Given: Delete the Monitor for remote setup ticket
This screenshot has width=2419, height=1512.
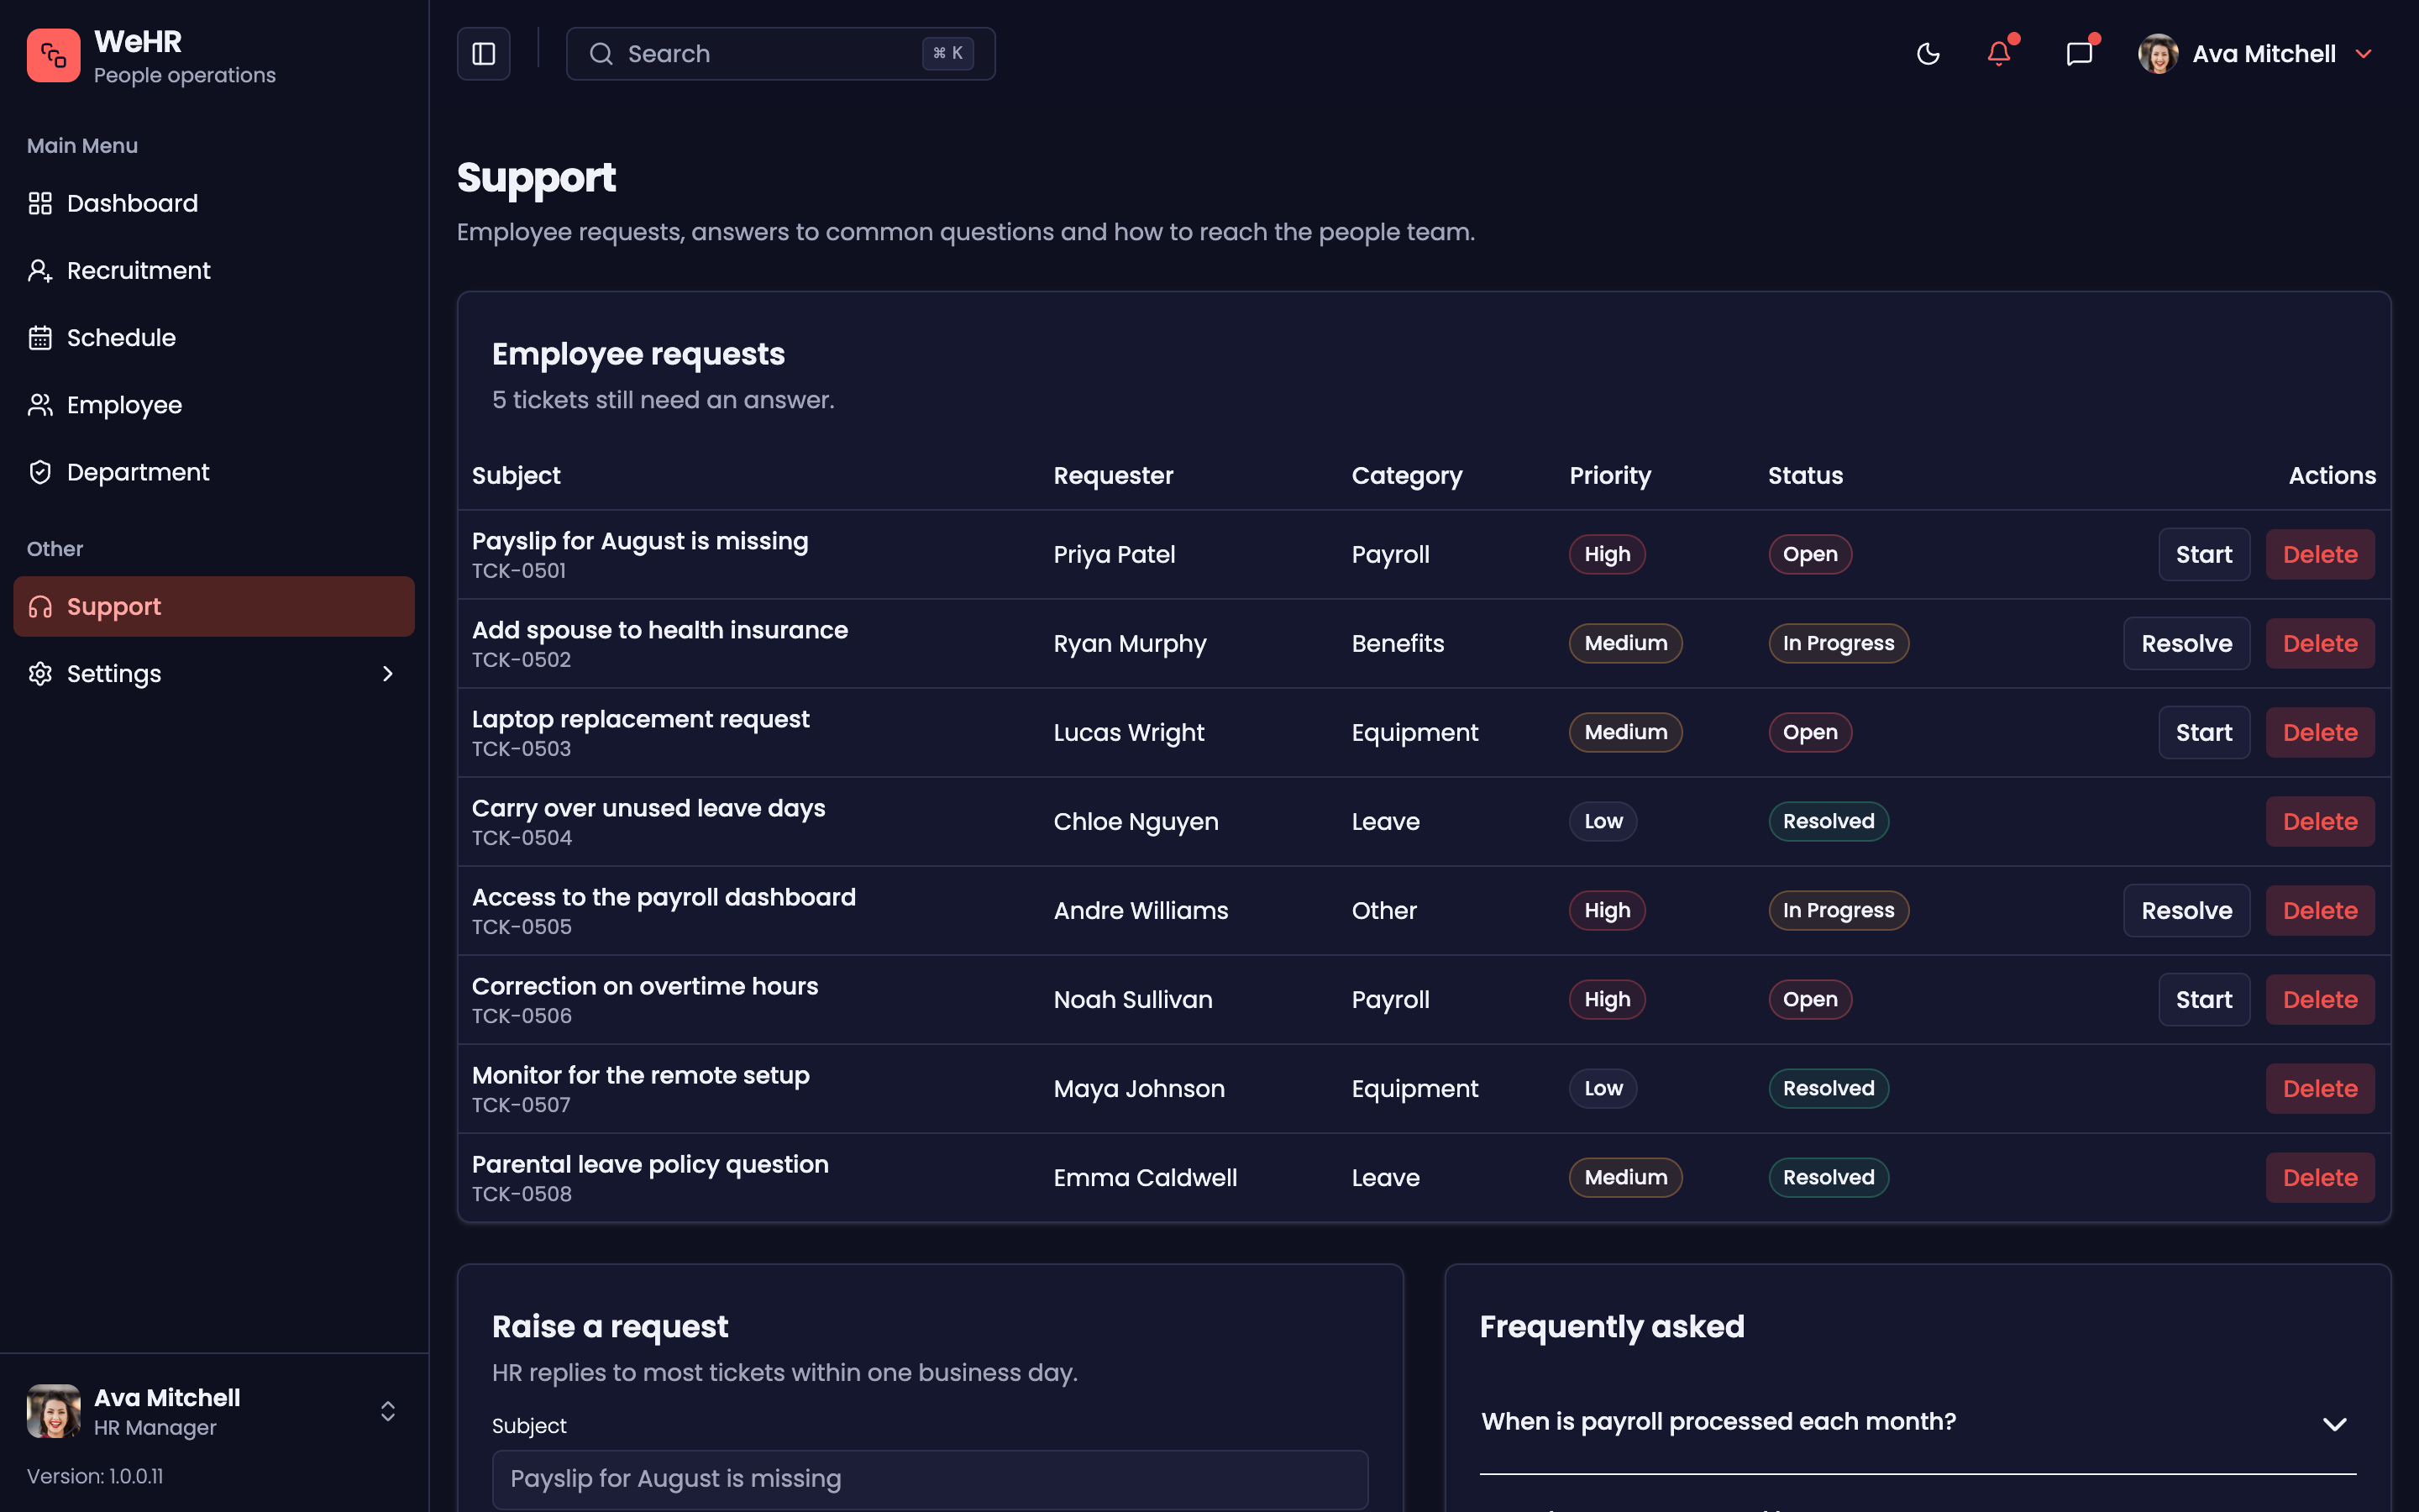Looking at the screenshot, I should [2320, 1089].
